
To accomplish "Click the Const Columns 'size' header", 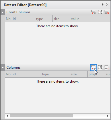I will tap(61, 19).
